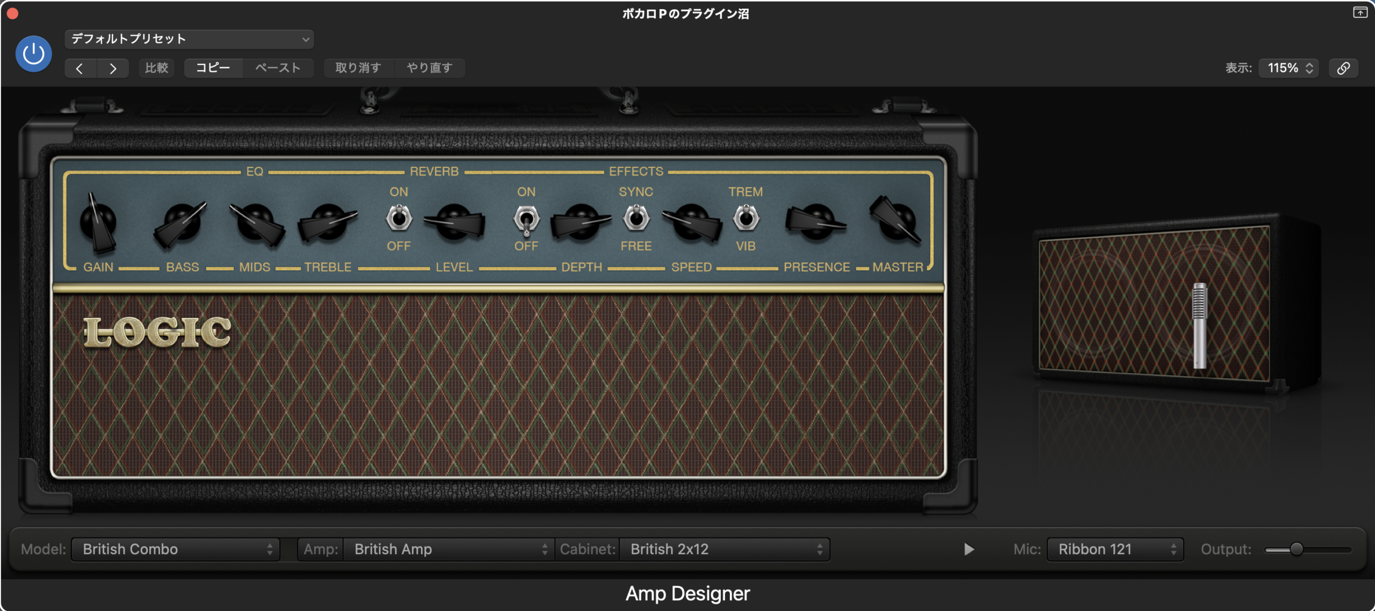Click the link icon in header
Screen dimensions: 1375x611
1343,68
